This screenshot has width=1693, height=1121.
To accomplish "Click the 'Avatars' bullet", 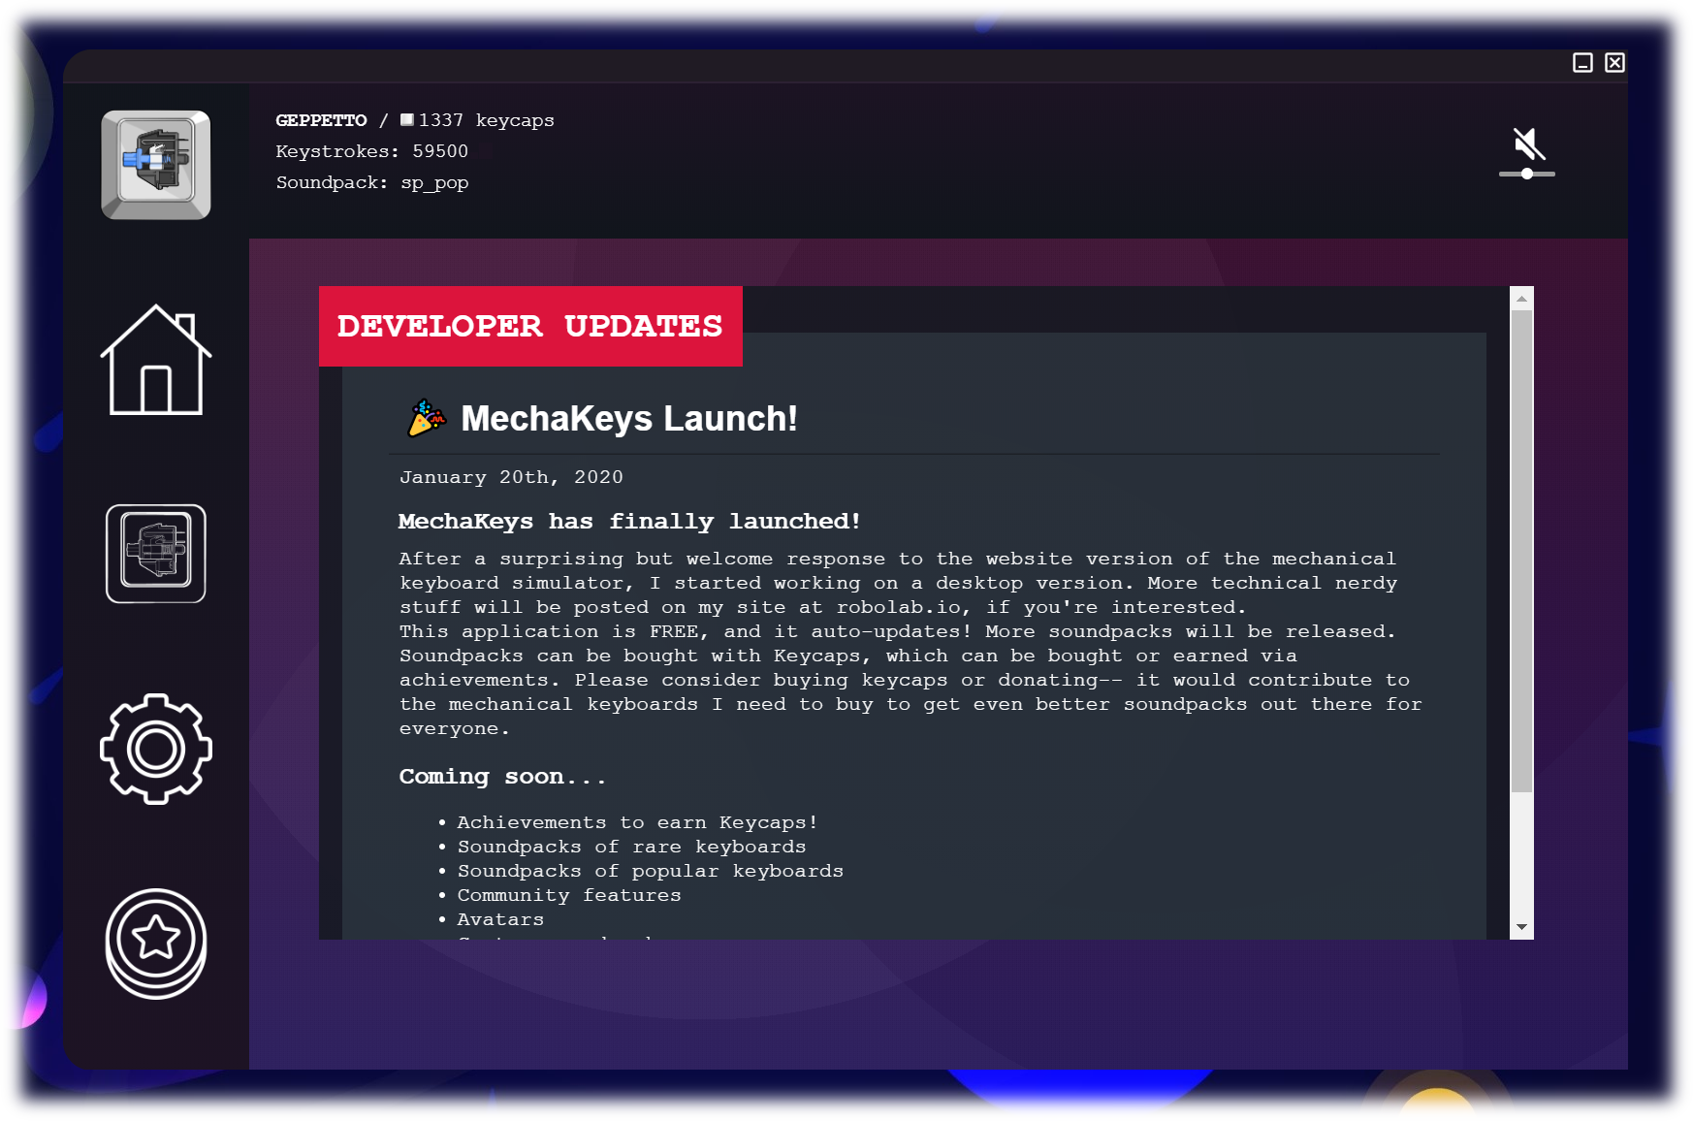I will click(500, 919).
